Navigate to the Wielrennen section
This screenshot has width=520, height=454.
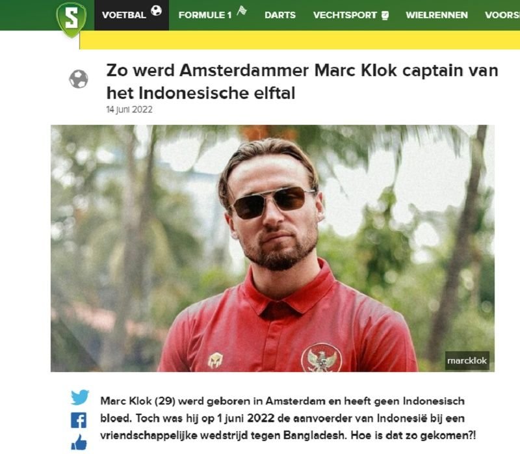point(436,15)
